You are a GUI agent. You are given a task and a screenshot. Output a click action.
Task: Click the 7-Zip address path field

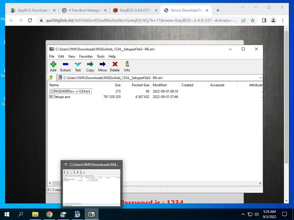coord(159,78)
